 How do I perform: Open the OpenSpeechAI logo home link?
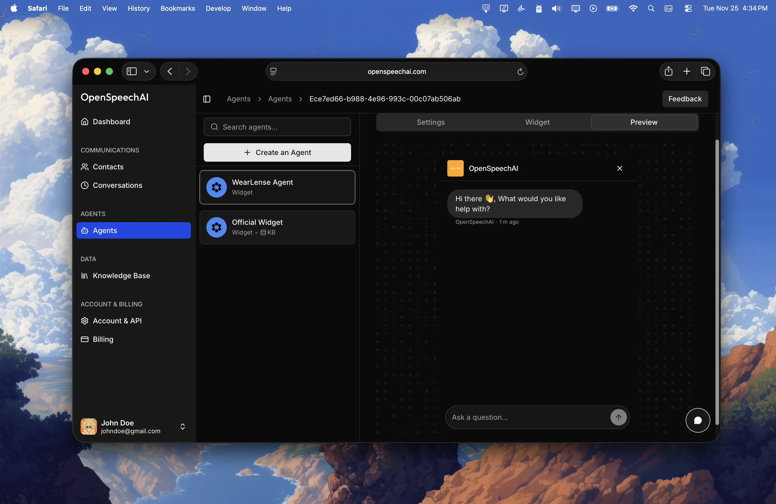(114, 97)
